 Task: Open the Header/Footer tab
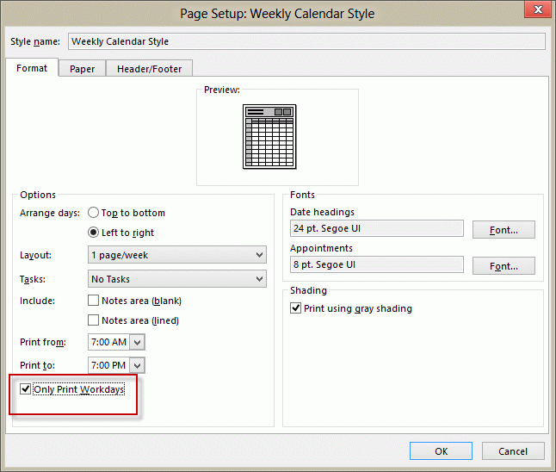pyautogui.click(x=149, y=69)
